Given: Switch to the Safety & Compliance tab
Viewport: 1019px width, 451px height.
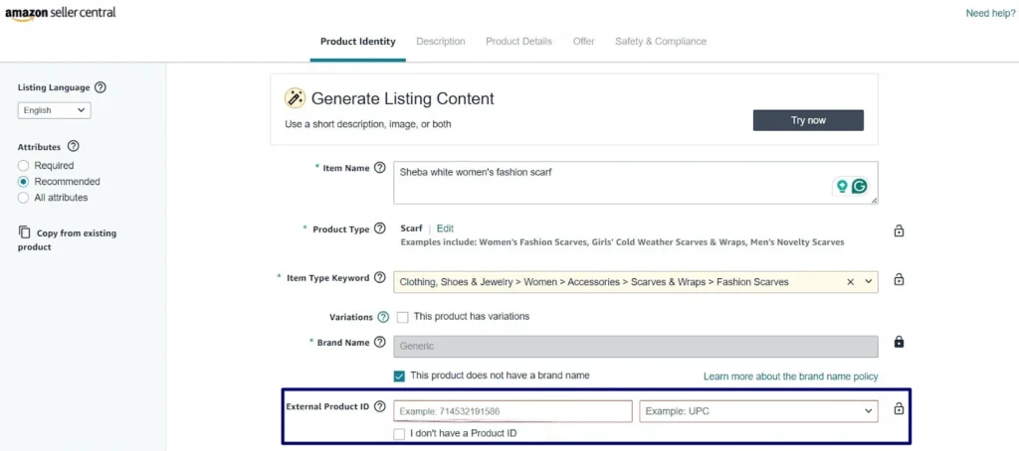Looking at the screenshot, I should pos(661,42).
